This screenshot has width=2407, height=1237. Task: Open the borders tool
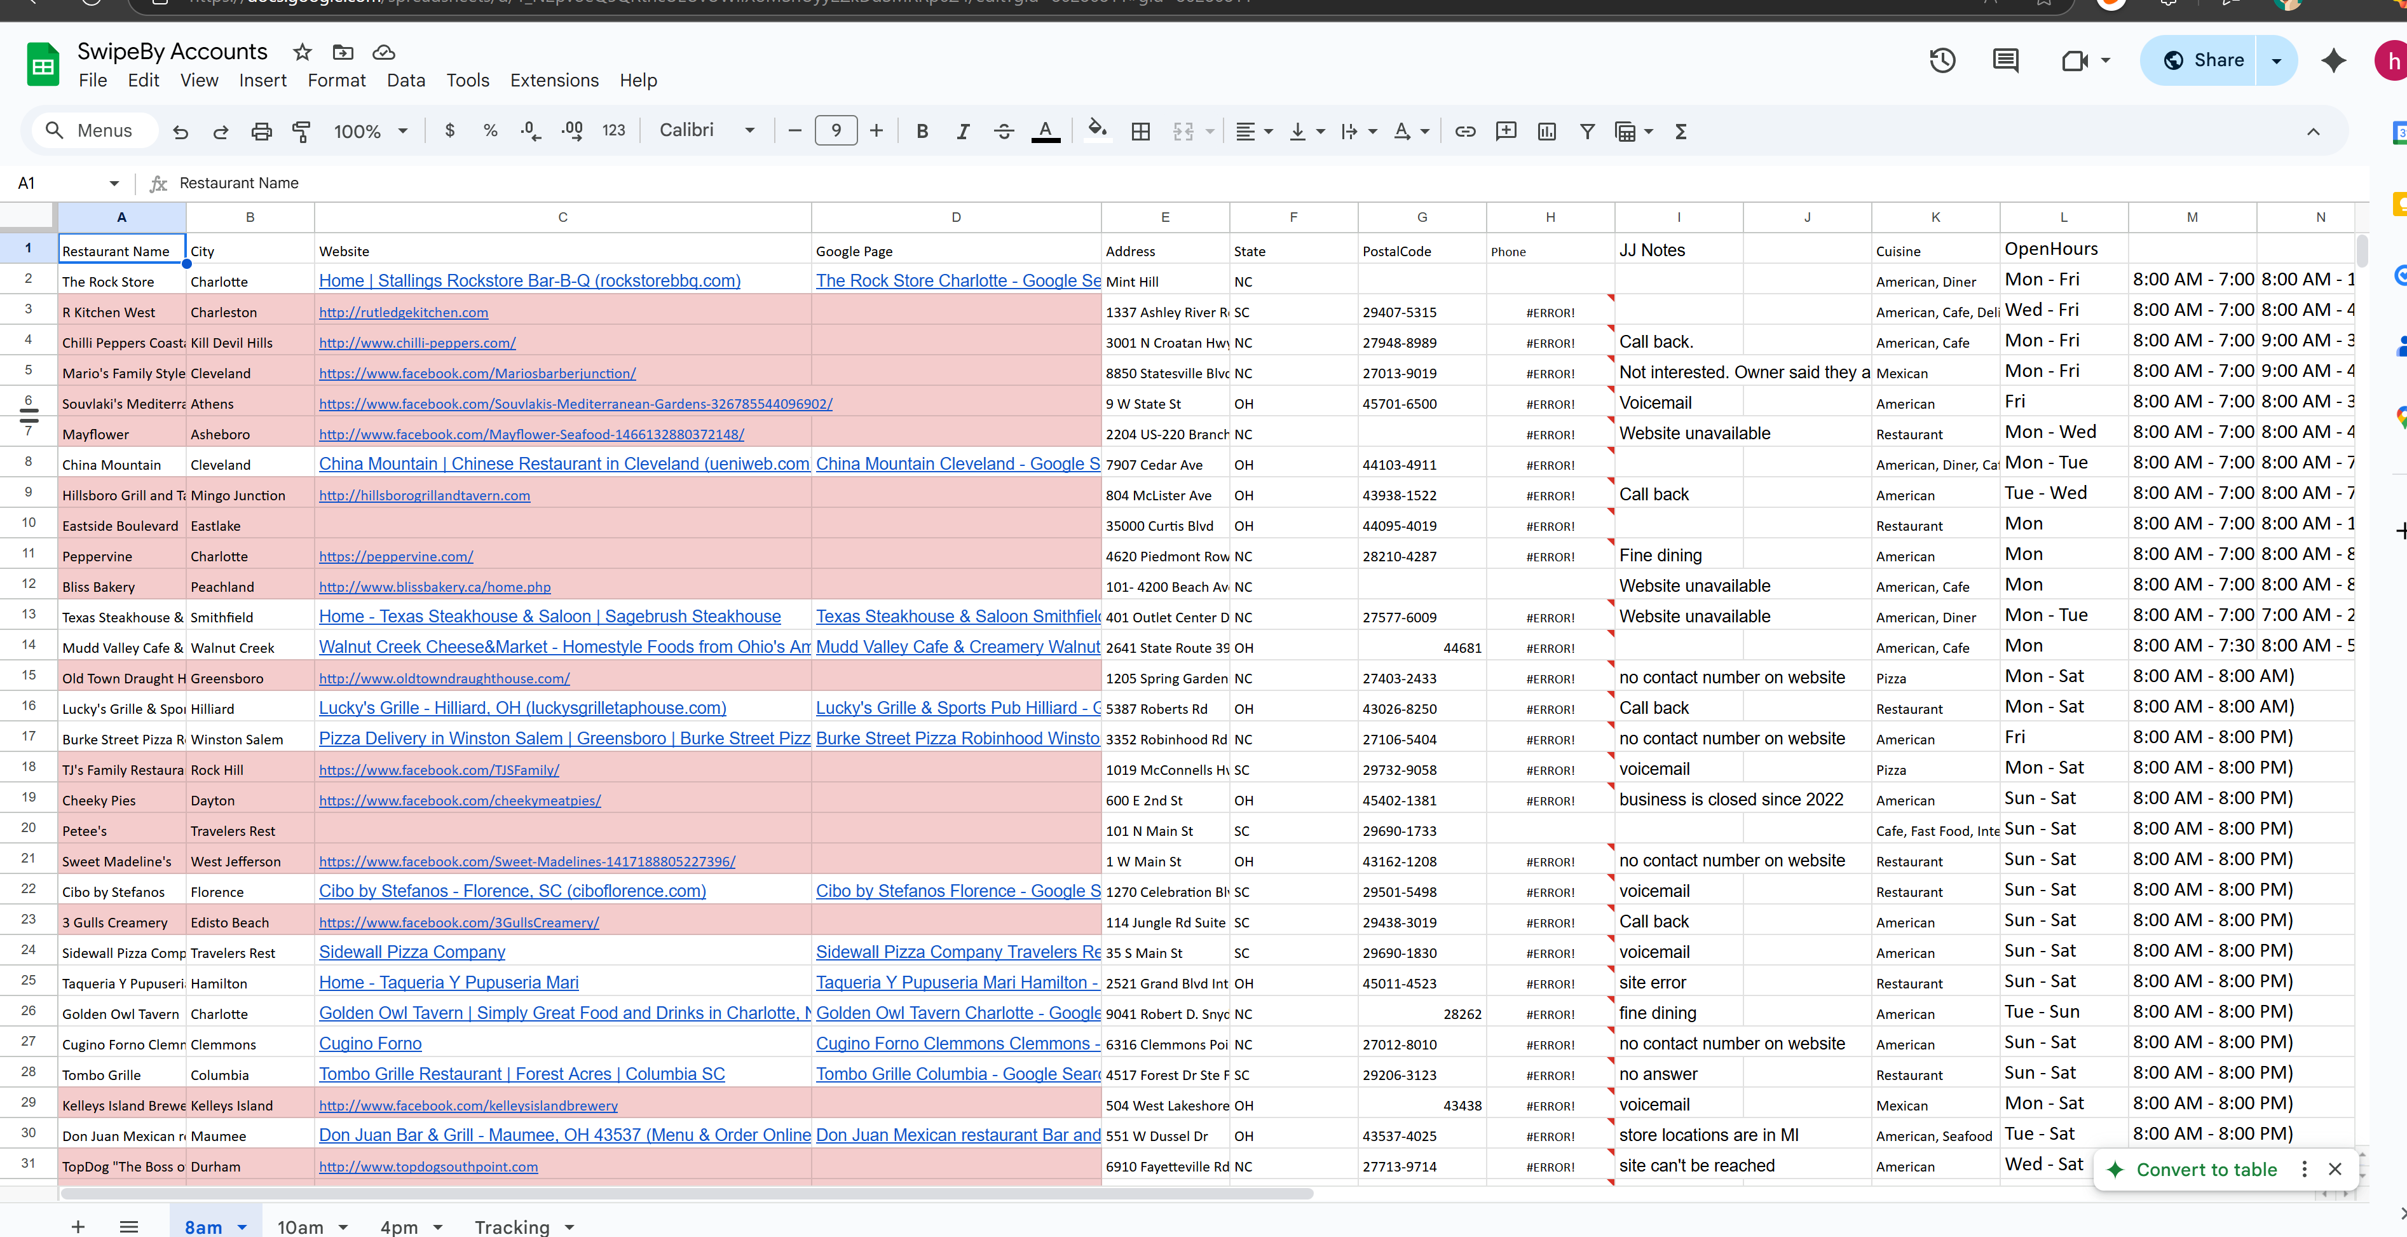(1140, 132)
